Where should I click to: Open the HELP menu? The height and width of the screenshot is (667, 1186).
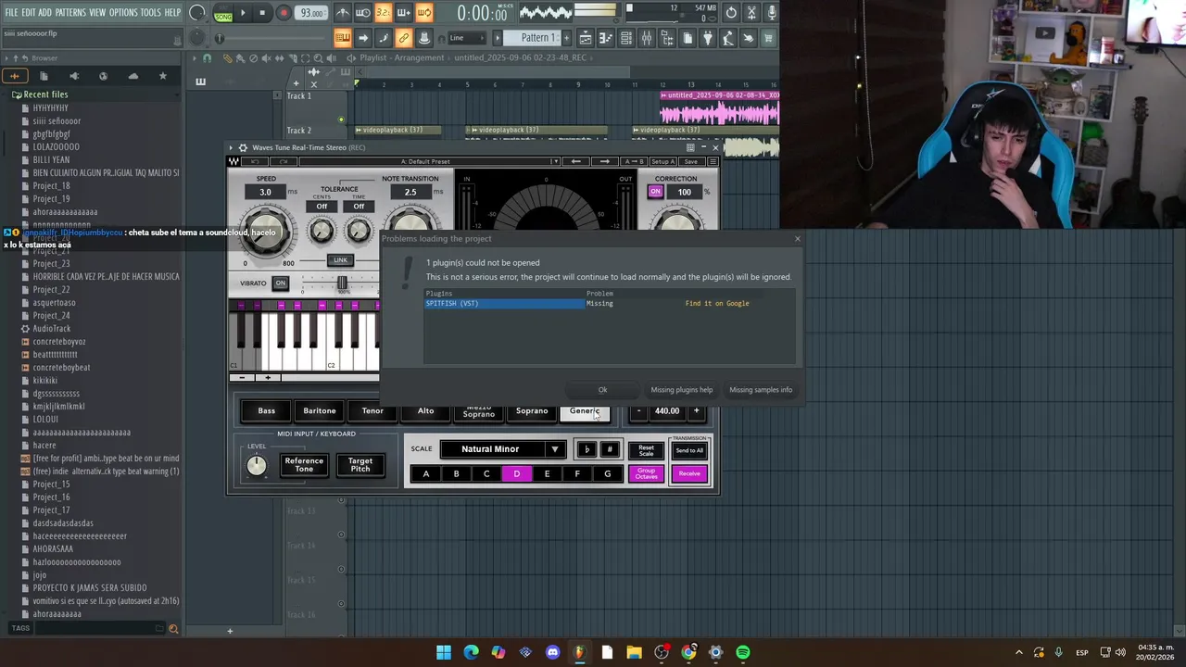(x=173, y=12)
